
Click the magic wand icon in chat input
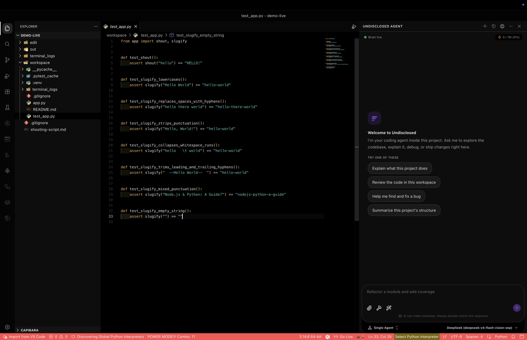(x=389, y=308)
